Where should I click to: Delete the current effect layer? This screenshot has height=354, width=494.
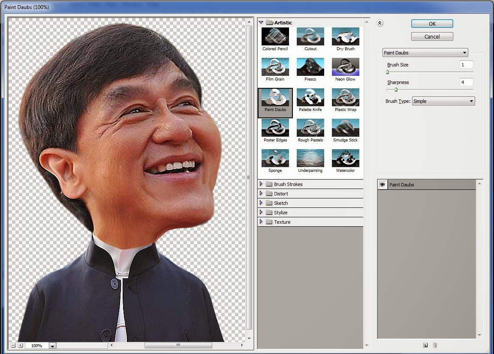click(x=435, y=345)
